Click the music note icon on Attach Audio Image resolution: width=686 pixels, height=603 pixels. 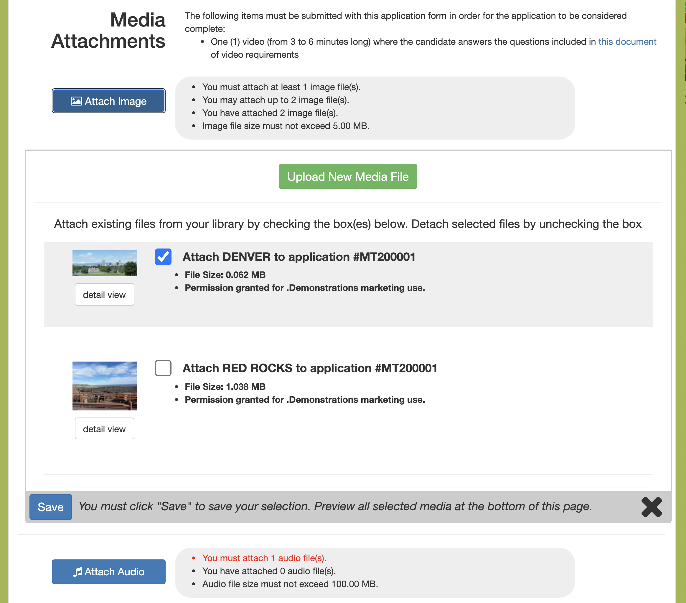77,572
